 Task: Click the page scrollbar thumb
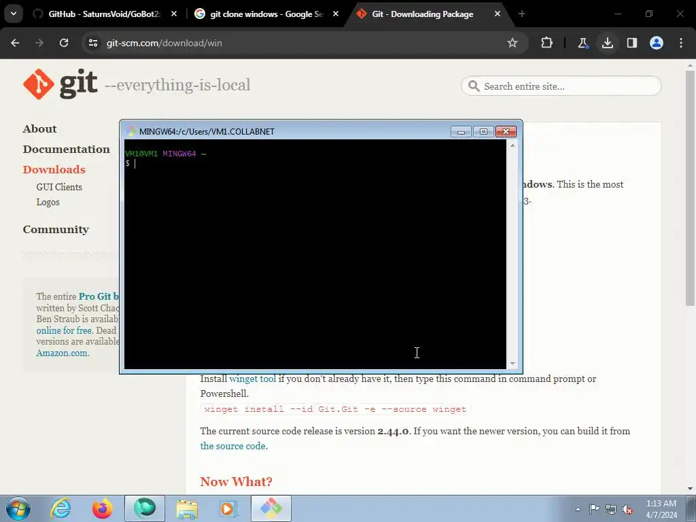(x=690, y=188)
